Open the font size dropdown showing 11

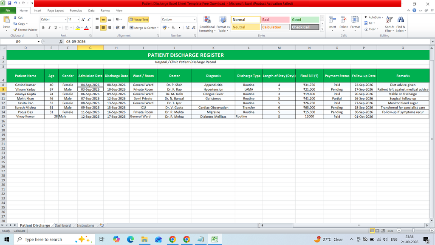pos(78,20)
